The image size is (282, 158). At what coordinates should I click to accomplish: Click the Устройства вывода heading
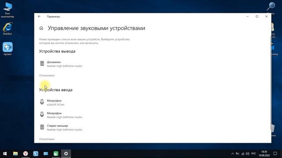pos(57,51)
